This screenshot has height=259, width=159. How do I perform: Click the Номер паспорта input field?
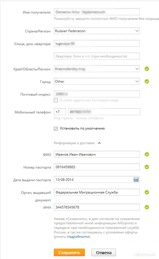click(97, 167)
